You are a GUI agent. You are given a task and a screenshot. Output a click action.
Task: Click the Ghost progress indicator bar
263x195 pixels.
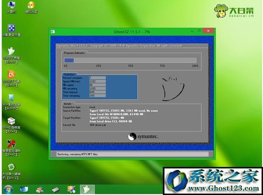pyautogui.click(x=130, y=60)
